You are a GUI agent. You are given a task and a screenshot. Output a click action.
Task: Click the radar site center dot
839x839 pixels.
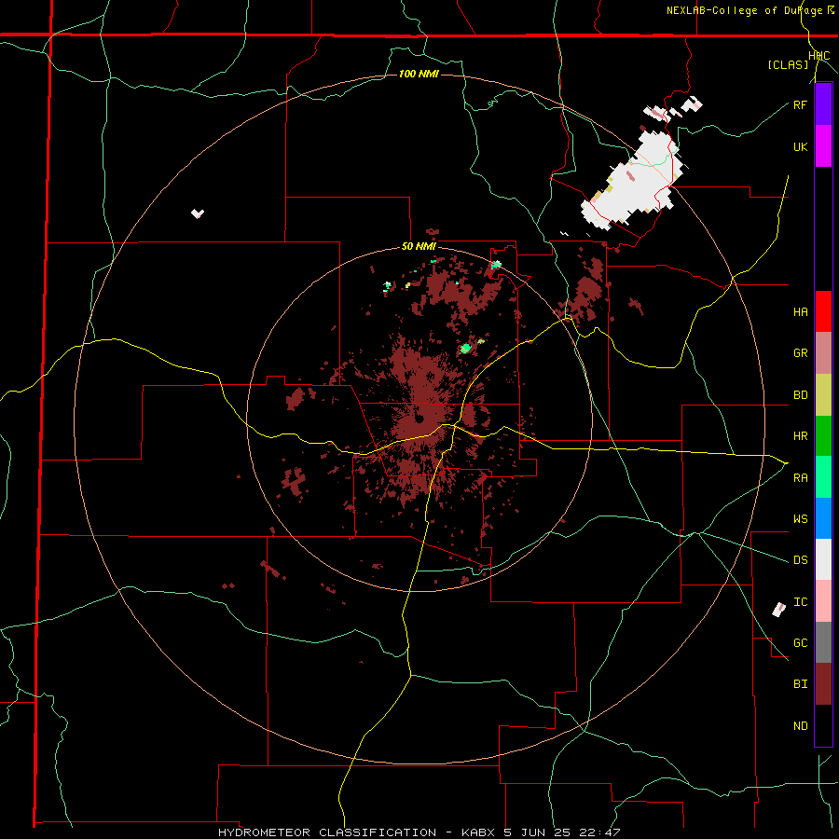coord(419,418)
